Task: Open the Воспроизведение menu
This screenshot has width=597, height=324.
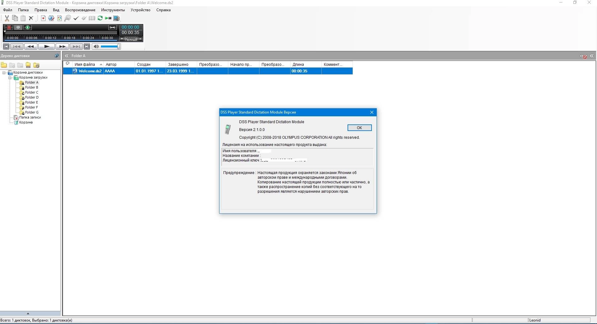Action: tap(80, 10)
